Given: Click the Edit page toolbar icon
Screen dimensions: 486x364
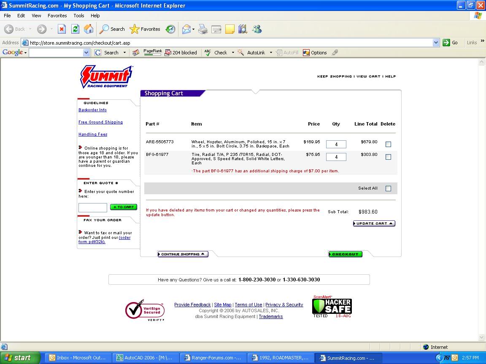Looking at the screenshot, I should pyautogui.click(x=216, y=29).
